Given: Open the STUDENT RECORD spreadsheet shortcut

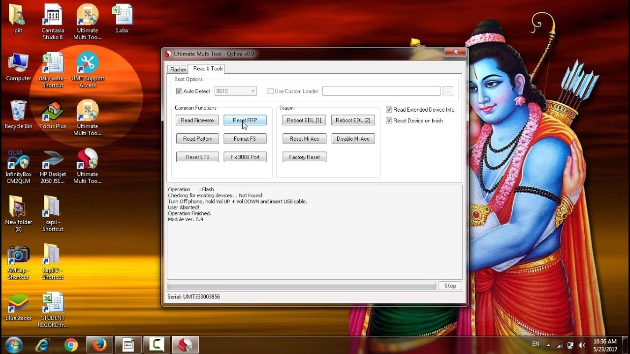Looking at the screenshot, I should 53,310.
